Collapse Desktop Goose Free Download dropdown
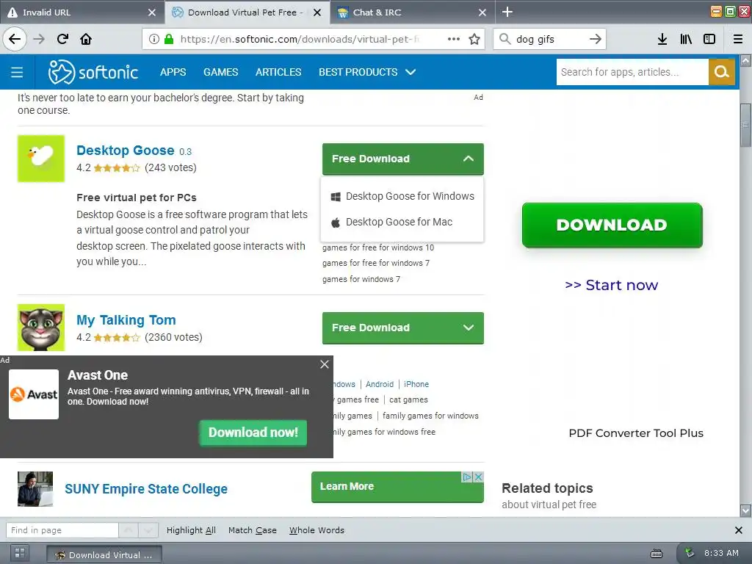This screenshot has height=564, width=752. pos(403,159)
